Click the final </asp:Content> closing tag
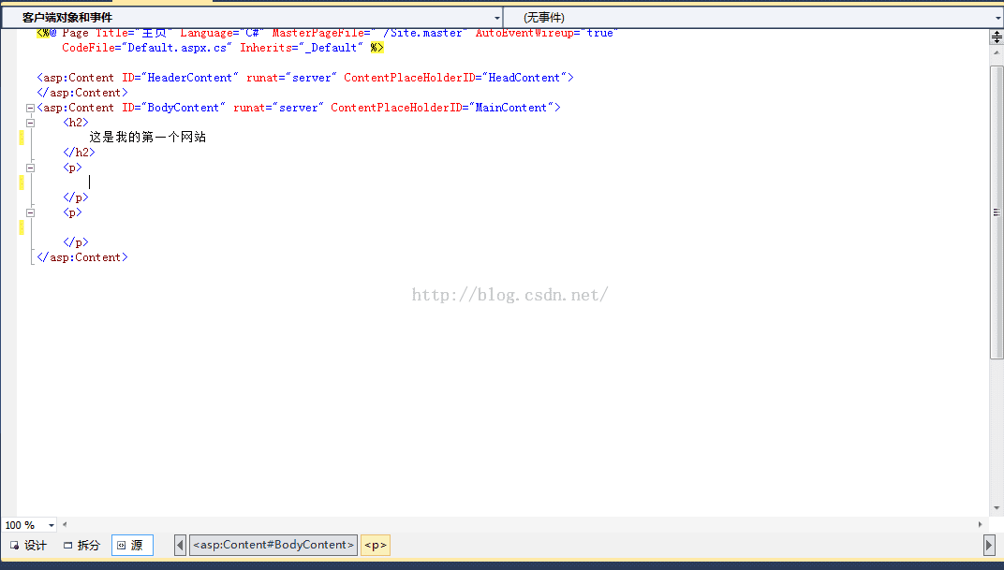The image size is (1004, 570). (x=82, y=257)
